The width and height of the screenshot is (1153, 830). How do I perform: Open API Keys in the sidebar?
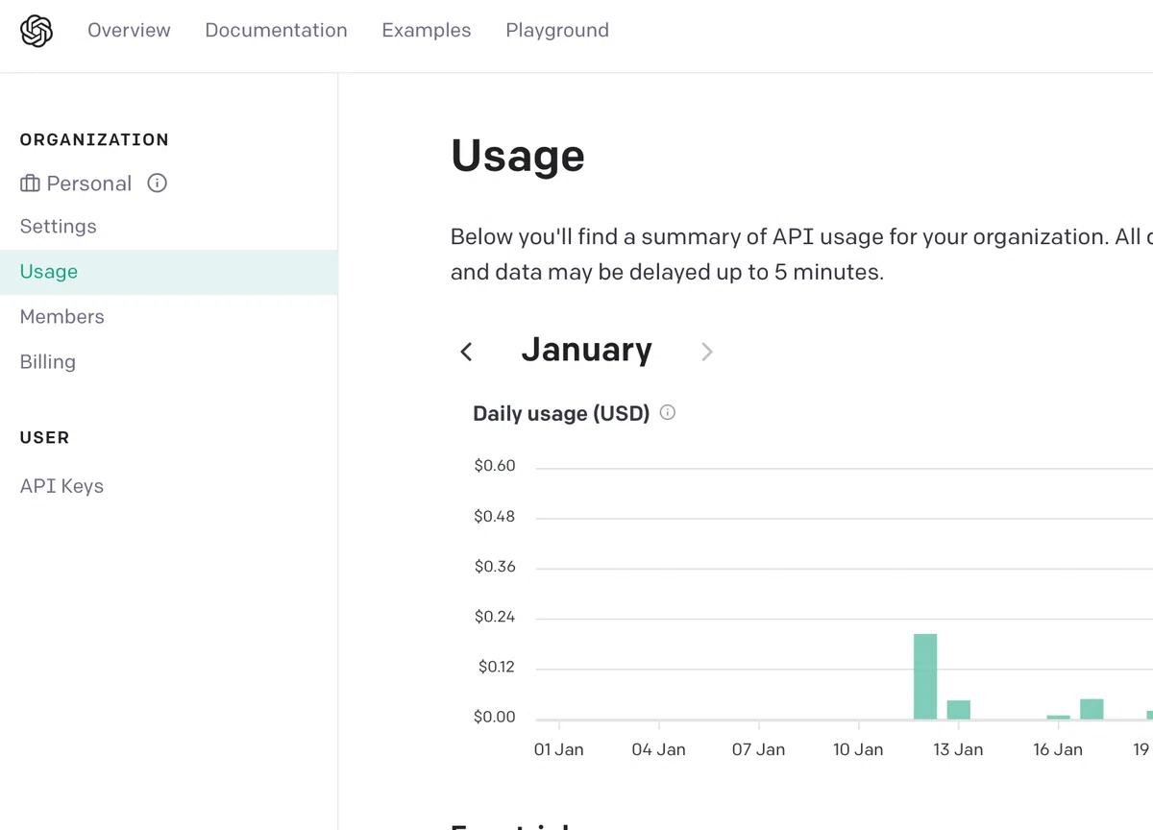point(61,486)
